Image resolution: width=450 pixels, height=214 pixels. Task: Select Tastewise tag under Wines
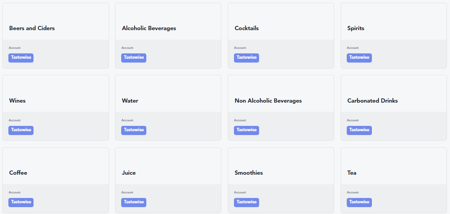click(21, 130)
